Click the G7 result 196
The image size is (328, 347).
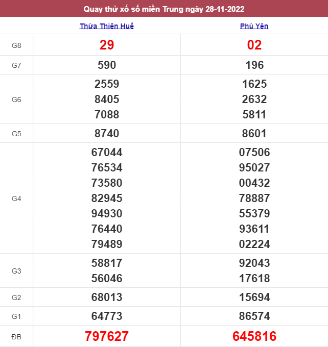254,65
